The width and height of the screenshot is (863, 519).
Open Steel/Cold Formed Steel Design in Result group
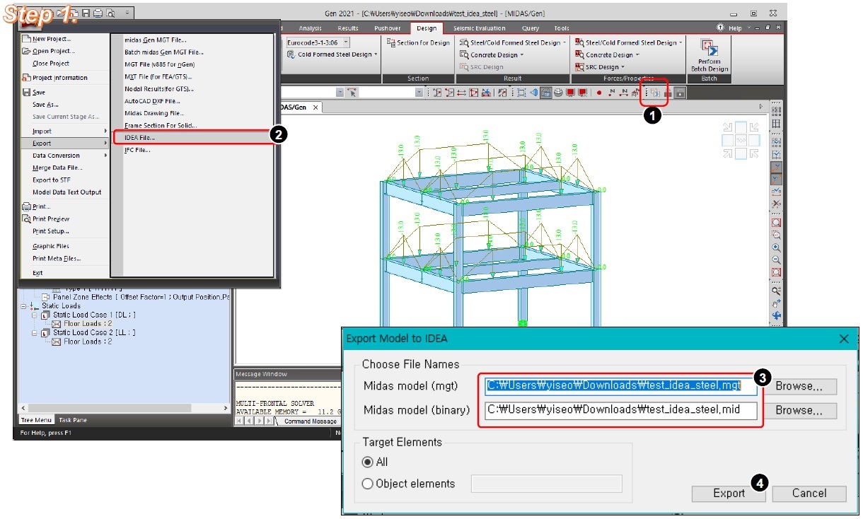513,42
